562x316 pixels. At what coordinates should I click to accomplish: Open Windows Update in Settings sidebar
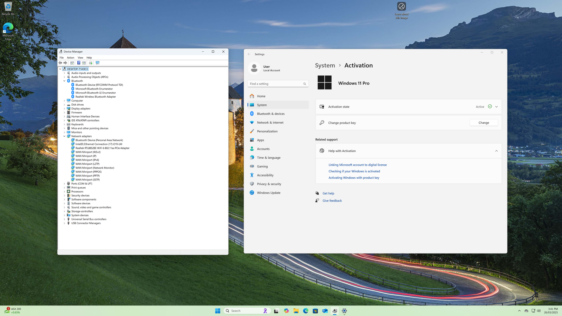278,193
